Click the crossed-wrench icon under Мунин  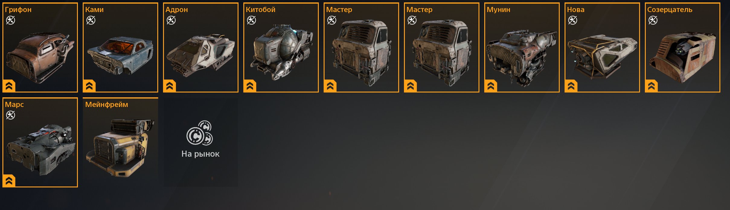coord(492,20)
